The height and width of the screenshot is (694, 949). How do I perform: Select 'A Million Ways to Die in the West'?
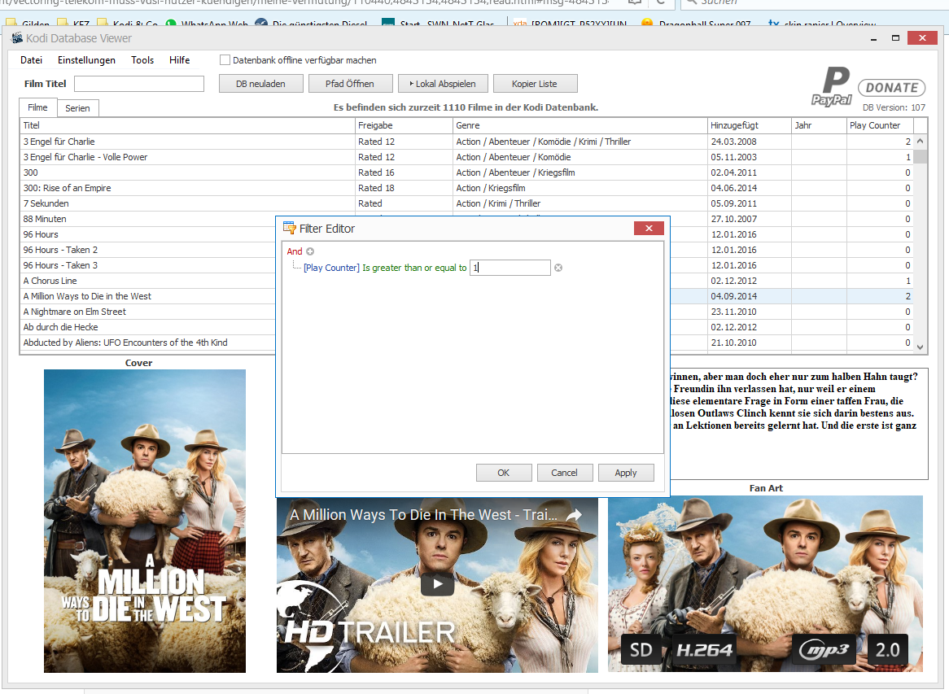click(147, 296)
